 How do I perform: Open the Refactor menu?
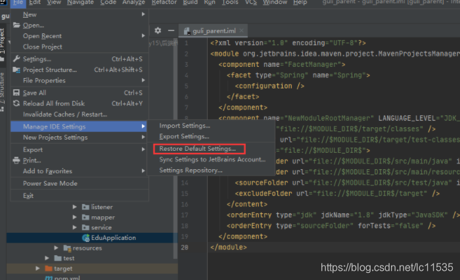pos(164,3)
